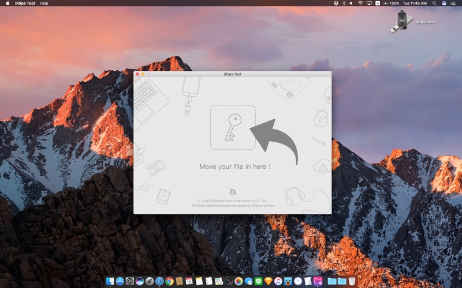
Task: Open Spotlight search in menu bar
Action: point(434,3)
